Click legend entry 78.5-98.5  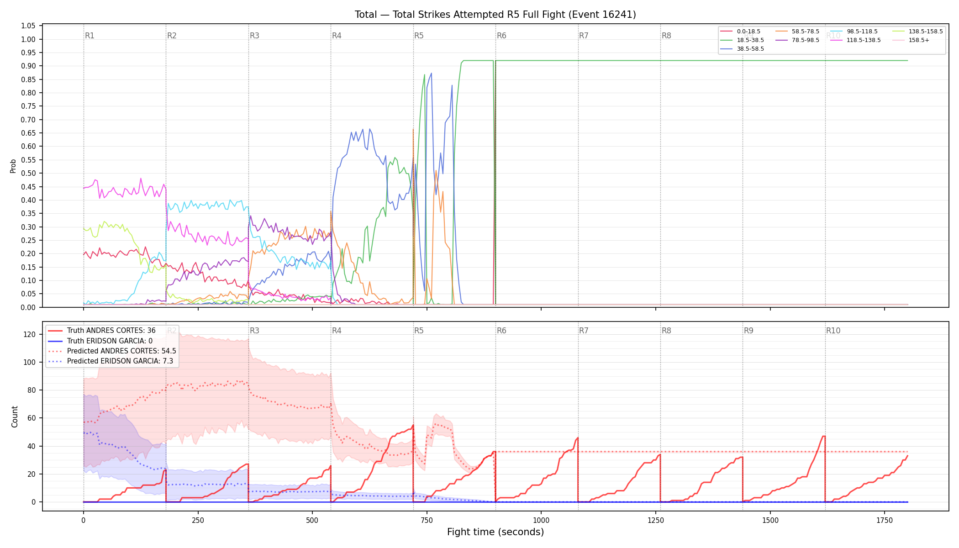(797, 40)
